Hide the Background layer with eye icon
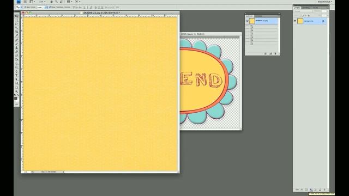Viewport: 349px width, 196px height. tap(295, 21)
